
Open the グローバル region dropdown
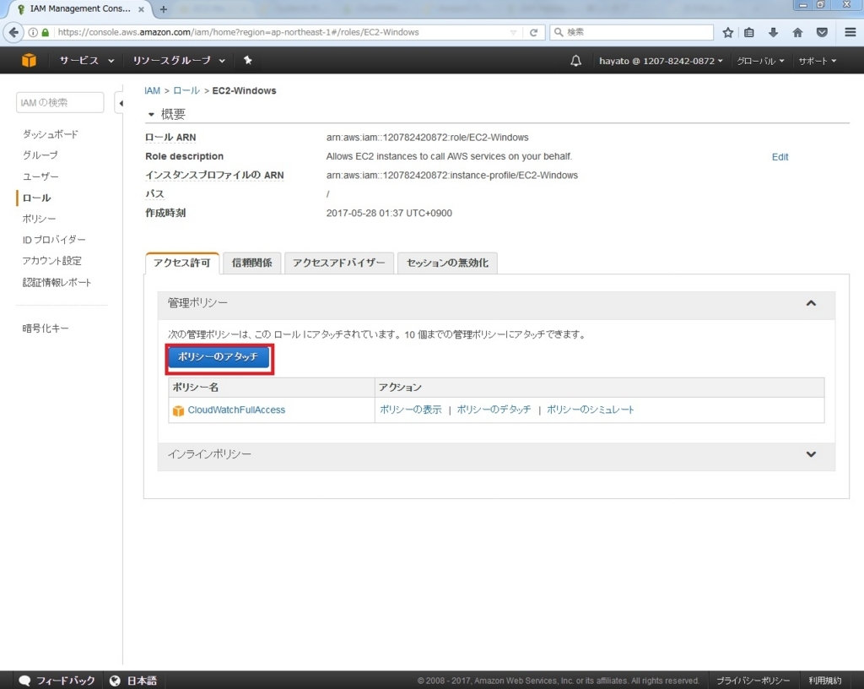(x=760, y=61)
